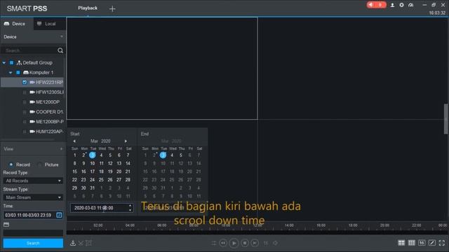449x252 pixels.
Task: Switch to the Playback tab
Action: click(x=88, y=8)
